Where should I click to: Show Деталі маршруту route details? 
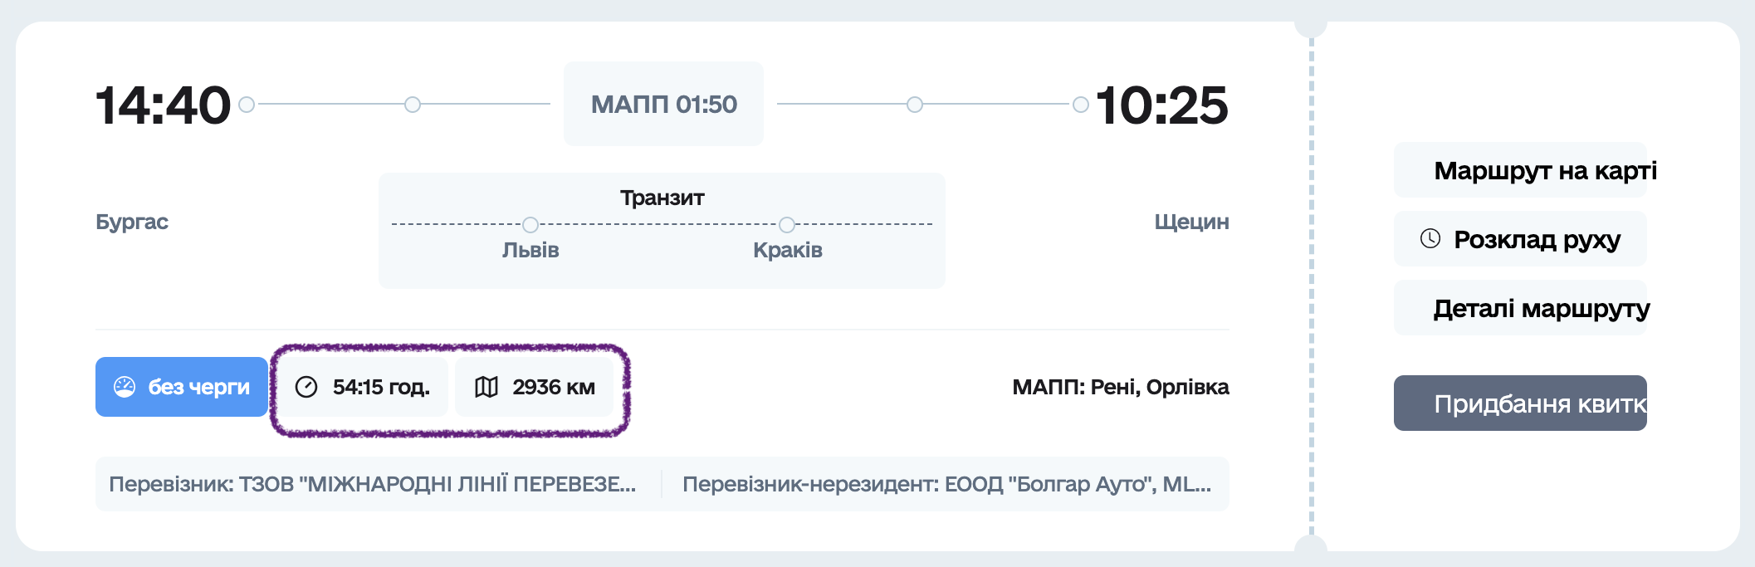pos(1520,308)
